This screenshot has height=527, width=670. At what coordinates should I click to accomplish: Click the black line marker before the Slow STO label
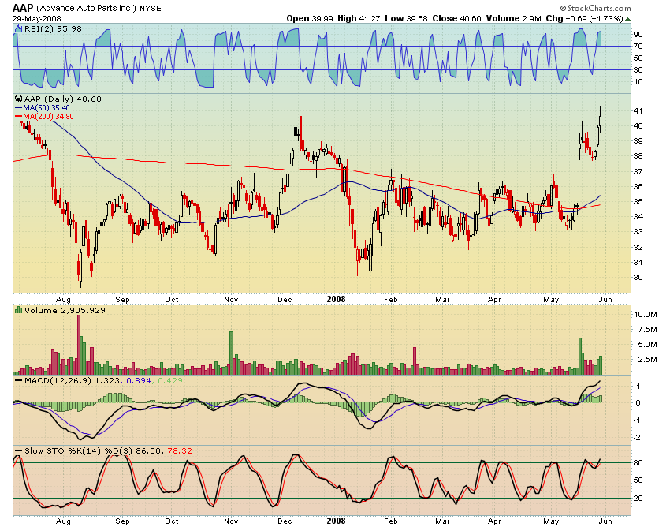pos(19,450)
